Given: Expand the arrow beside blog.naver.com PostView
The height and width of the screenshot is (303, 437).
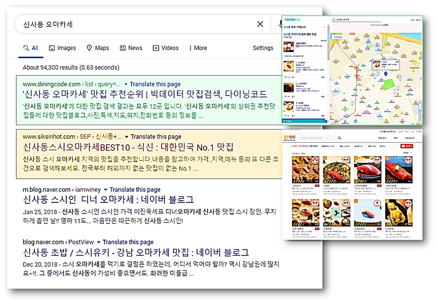Looking at the screenshot, I should [x=99, y=242].
